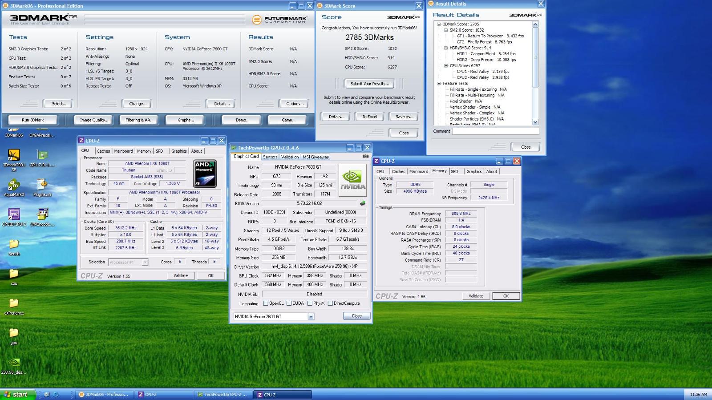Viewport: 712px width, 400px height.
Task: Collapse the HDR/SM3.0 Score tree node
Action: point(446,48)
